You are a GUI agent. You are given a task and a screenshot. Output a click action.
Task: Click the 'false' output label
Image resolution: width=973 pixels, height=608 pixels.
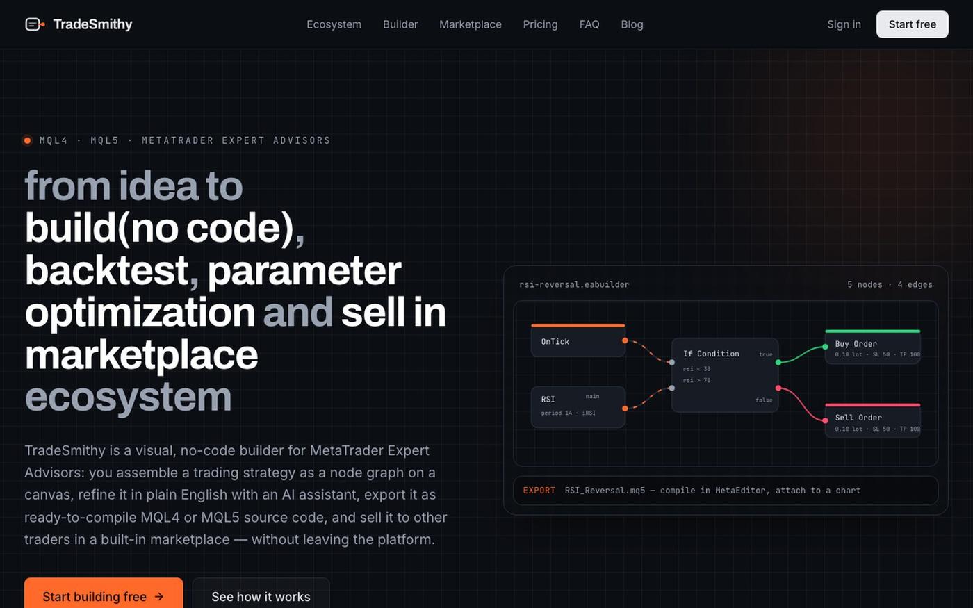[x=764, y=400]
